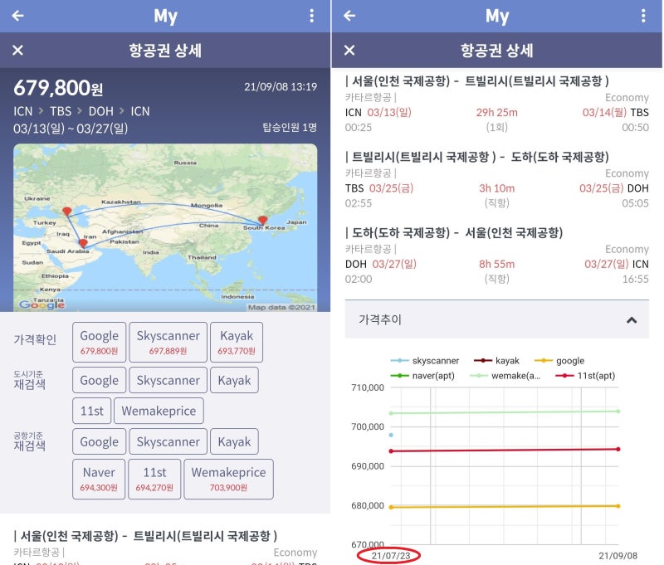
Task: Tap the back arrow on the right screen
Action: pyautogui.click(x=349, y=16)
